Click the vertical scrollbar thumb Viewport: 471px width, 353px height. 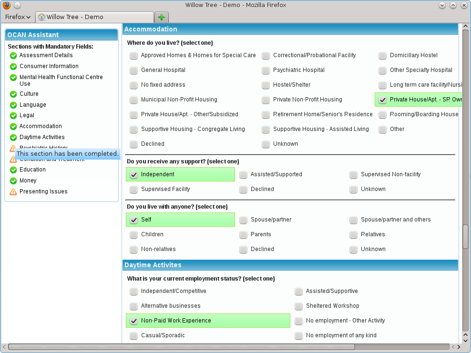pyautogui.click(x=465, y=237)
